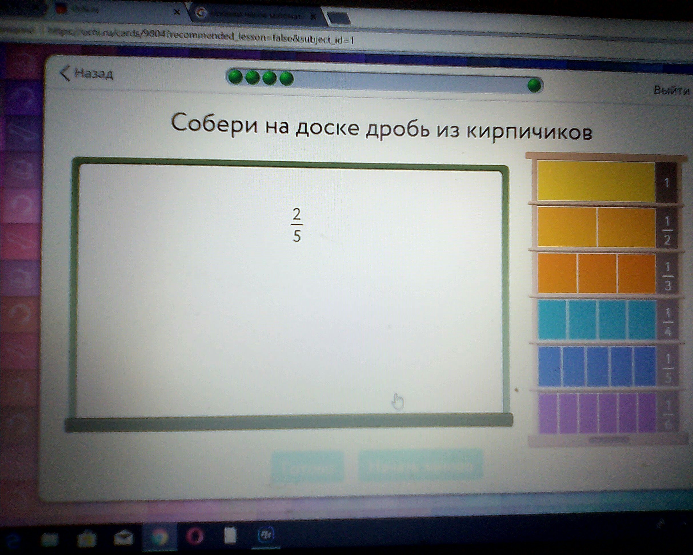Close the Google search browser tab
Image resolution: width=693 pixels, height=555 pixels.
click(x=314, y=17)
